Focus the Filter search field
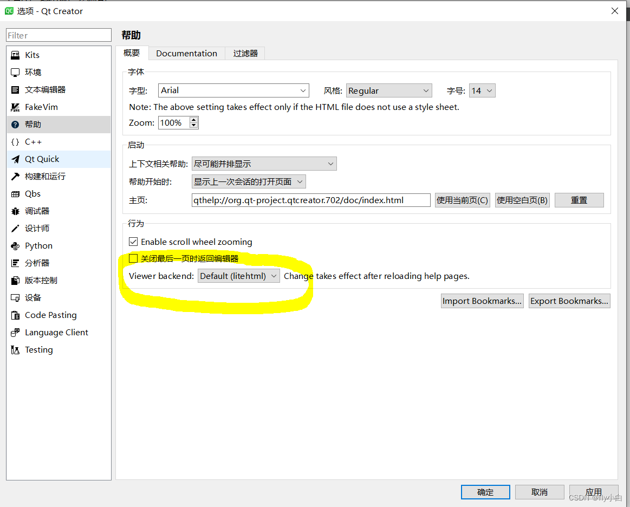Image resolution: width=630 pixels, height=507 pixels. pos(59,35)
